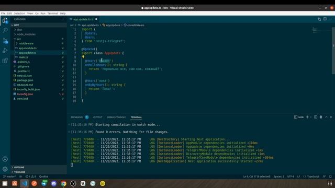Click the Ln 9, Col 17 cursor position
The height and width of the screenshot is (188, 335).
pos(257,177)
